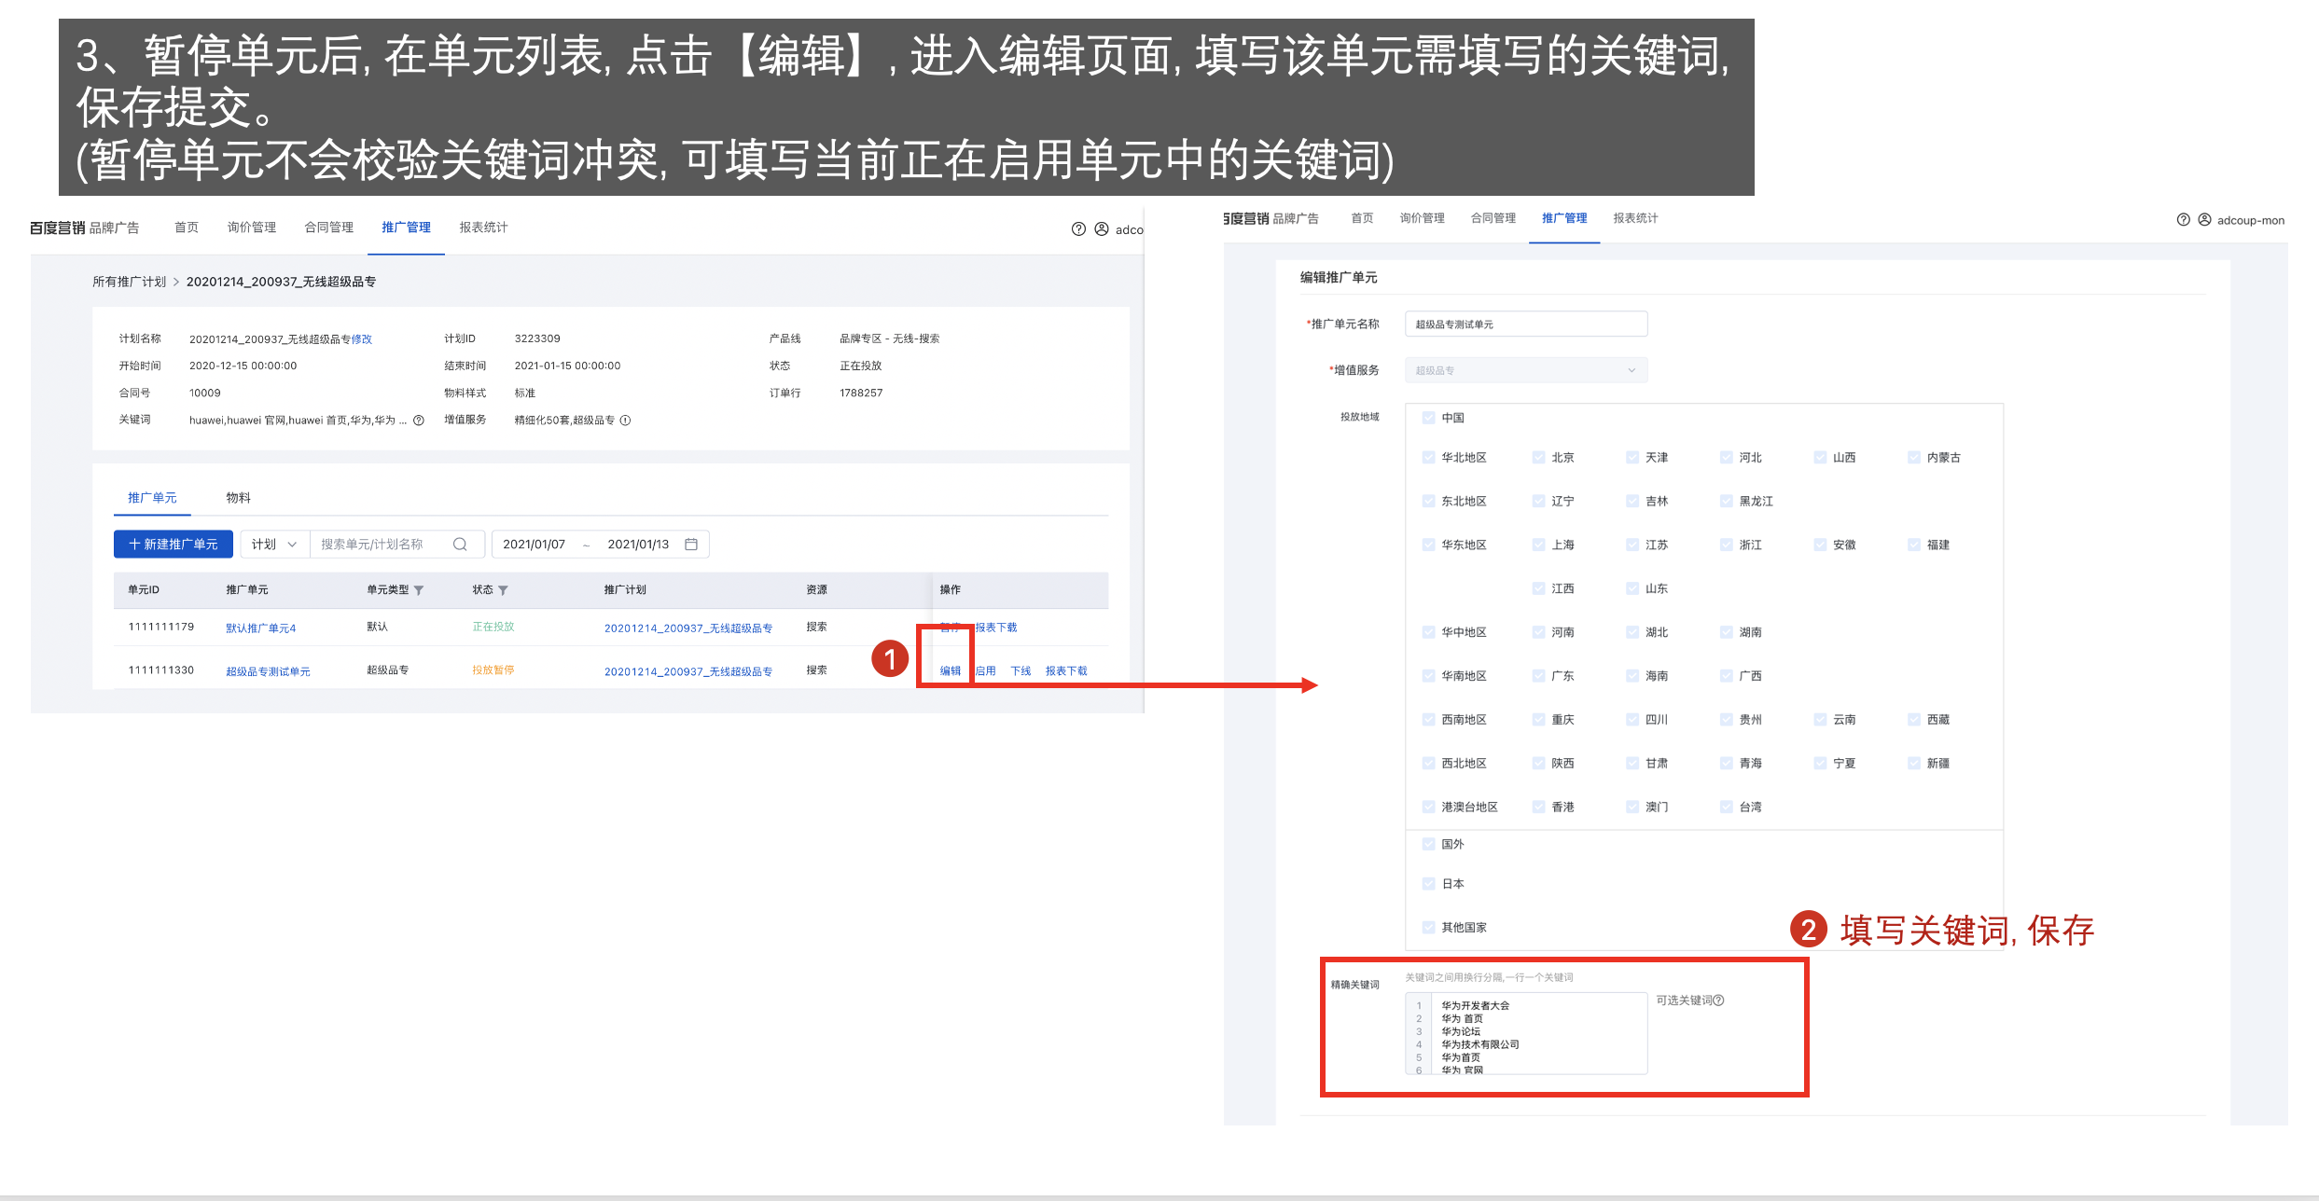Click the info icon beside 精细化50套,超级品专
The width and height of the screenshot is (2319, 1201).
tap(625, 421)
